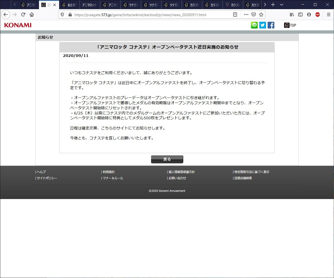Click the お知らせ section heading
The height and width of the screenshot is (278, 334).
point(45,37)
